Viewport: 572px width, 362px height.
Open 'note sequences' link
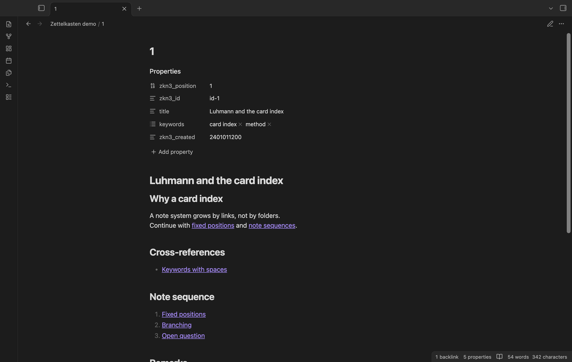pyautogui.click(x=272, y=225)
